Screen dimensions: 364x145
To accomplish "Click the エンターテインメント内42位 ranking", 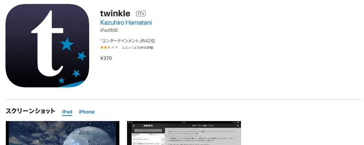I will pyautogui.click(x=127, y=41).
